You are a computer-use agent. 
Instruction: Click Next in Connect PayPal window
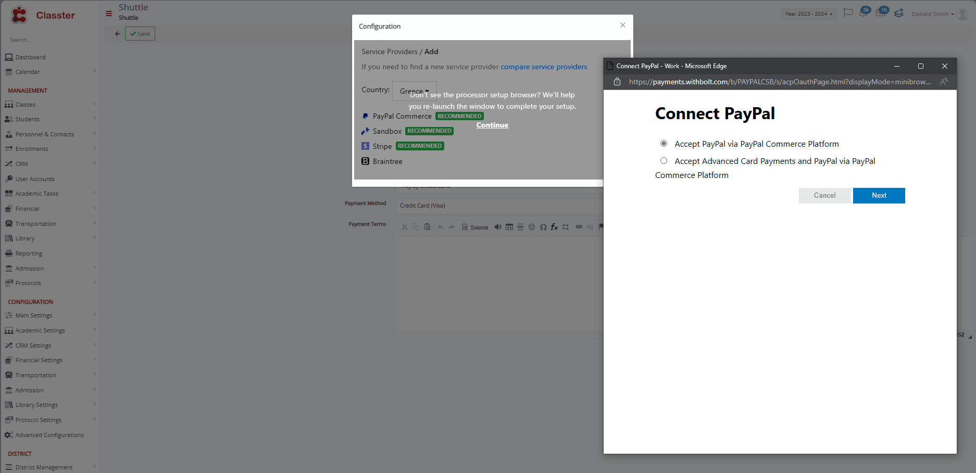[879, 196]
